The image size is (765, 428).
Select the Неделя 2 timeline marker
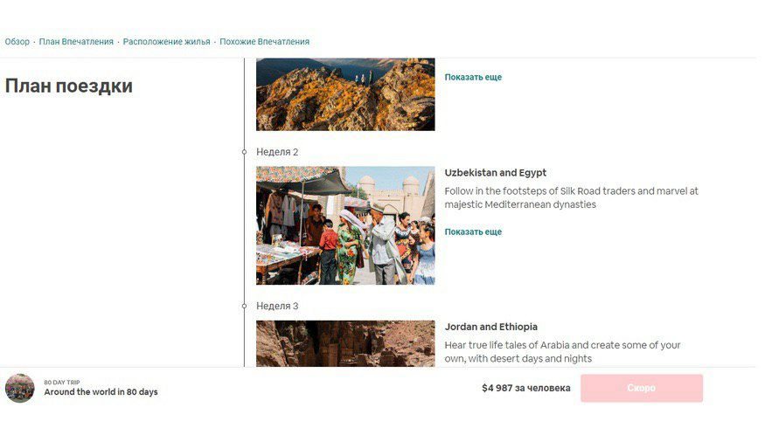[x=245, y=152]
